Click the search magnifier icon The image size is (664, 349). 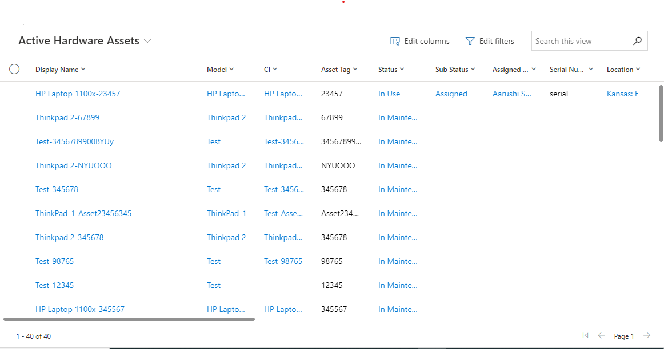(x=637, y=41)
